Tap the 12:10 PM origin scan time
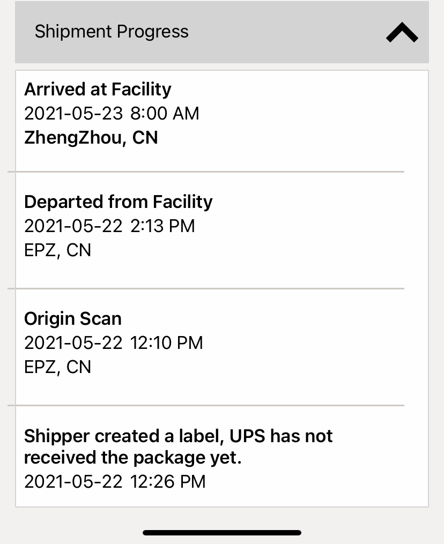Screen dimensions: 444x544 [167, 342]
